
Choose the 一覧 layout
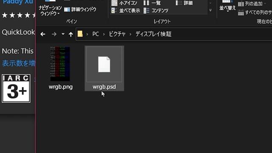pyautogui.click(x=152, y=3)
